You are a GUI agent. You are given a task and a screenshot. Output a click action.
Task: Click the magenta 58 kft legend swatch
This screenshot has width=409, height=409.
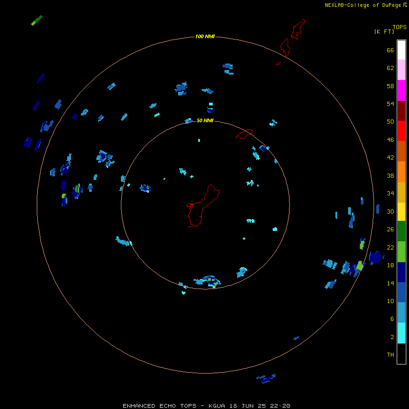[401, 90]
